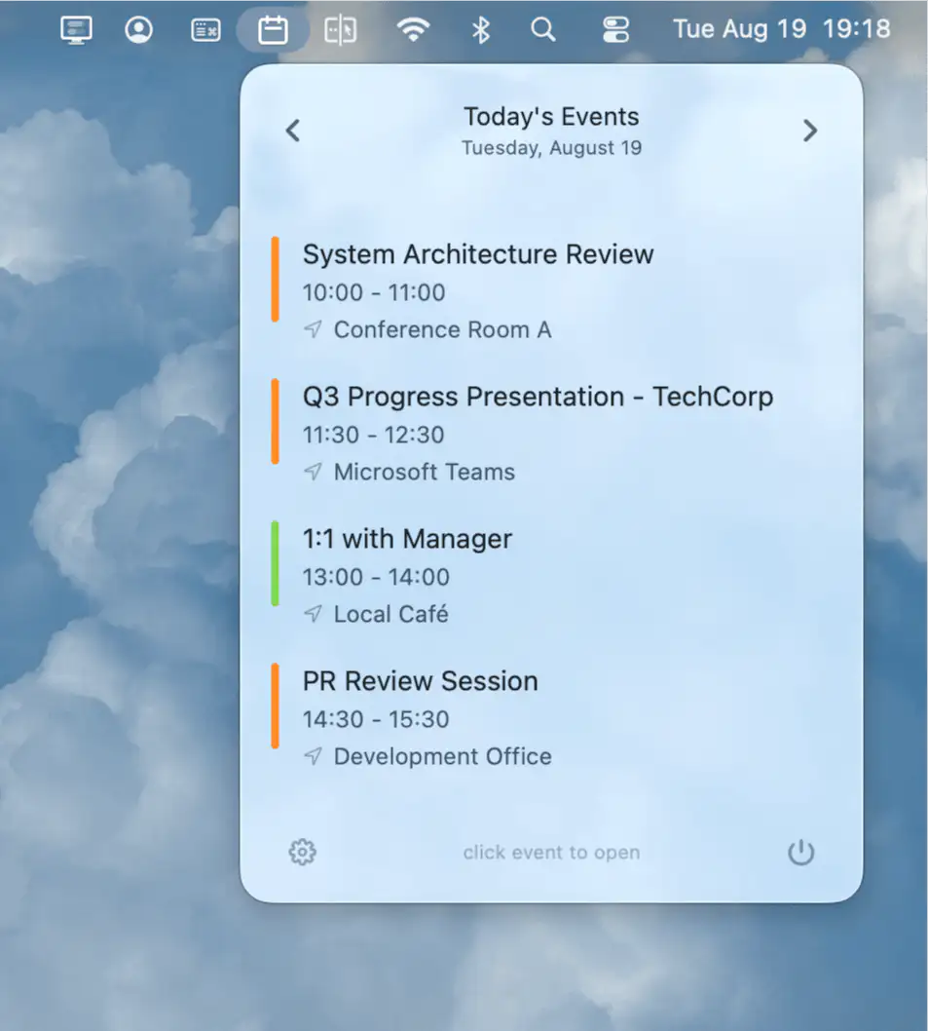Open the 1:1 with Manager event
Screen dimensions: 928x1031
coord(407,539)
